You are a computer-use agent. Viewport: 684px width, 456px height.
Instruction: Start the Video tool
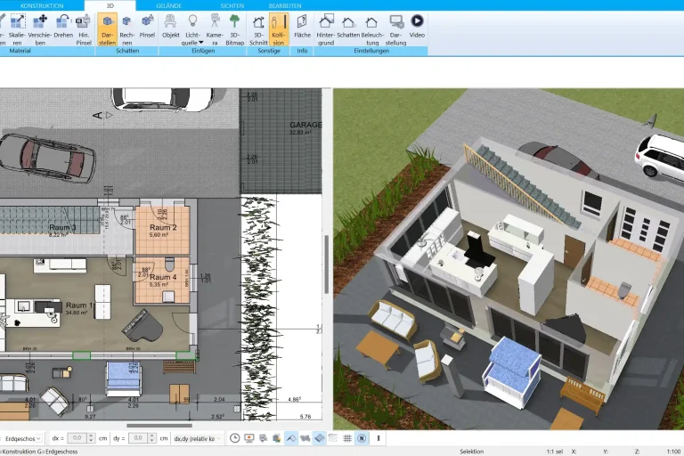pyautogui.click(x=417, y=26)
